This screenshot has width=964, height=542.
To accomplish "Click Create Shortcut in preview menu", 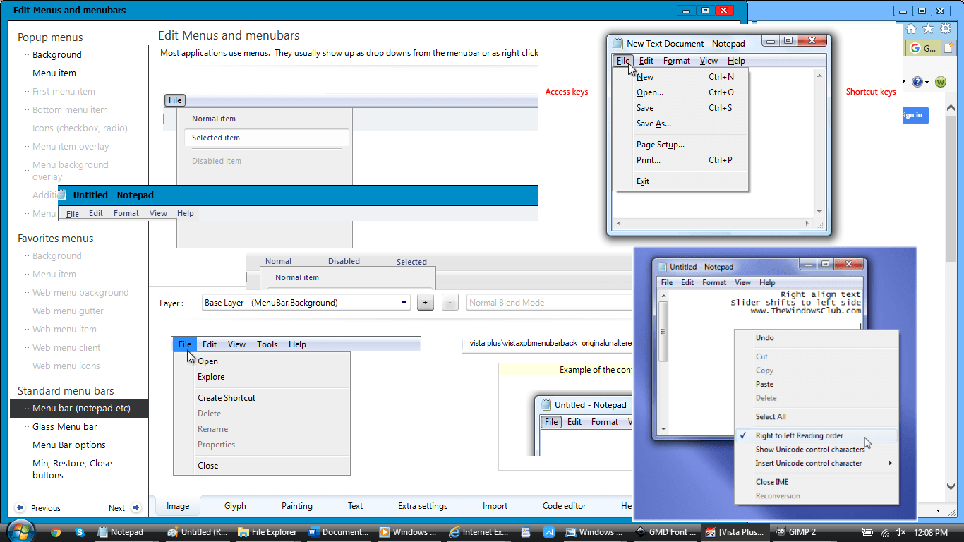I will [227, 398].
